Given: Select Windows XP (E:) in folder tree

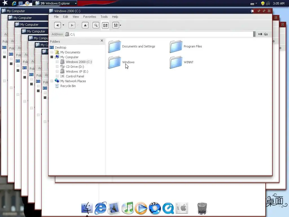Looking at the screenshot, I should coord(77,71).
